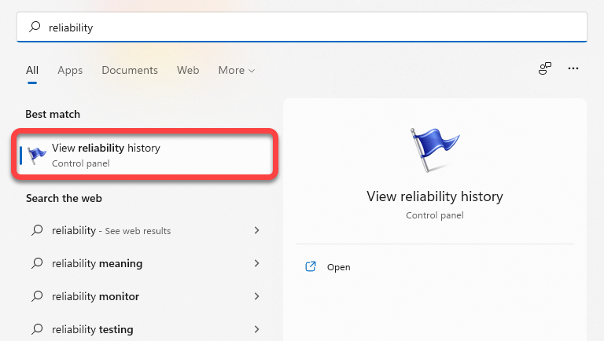Click the search icon beside 'reliability testing'
Viewport: 604px width, 341px height.
pyautogui.click(x=36, y=329)
